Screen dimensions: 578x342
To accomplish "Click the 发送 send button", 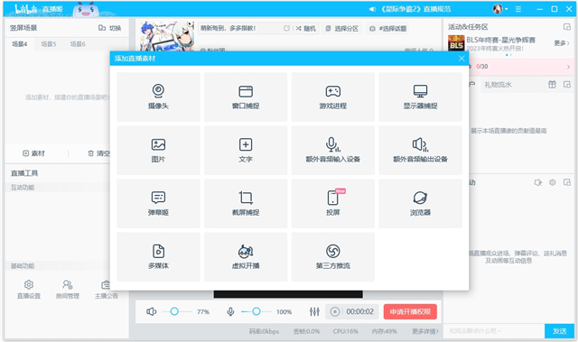I will pyautogui.click(x=559, y=331).
